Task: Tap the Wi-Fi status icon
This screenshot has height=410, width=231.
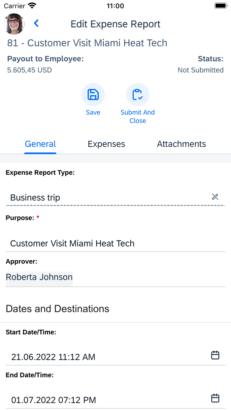Action: 31,5
